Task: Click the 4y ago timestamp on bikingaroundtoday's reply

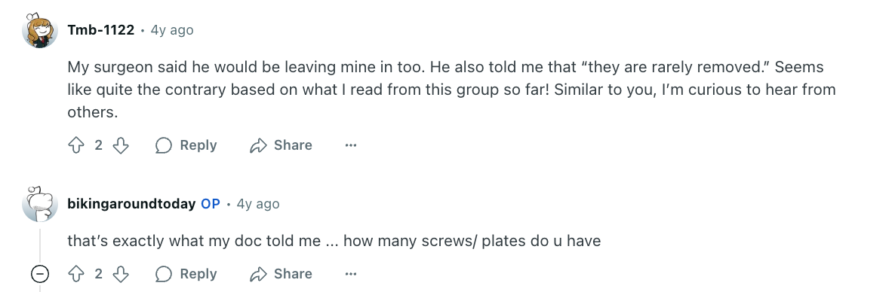Action: pos(257,204)
